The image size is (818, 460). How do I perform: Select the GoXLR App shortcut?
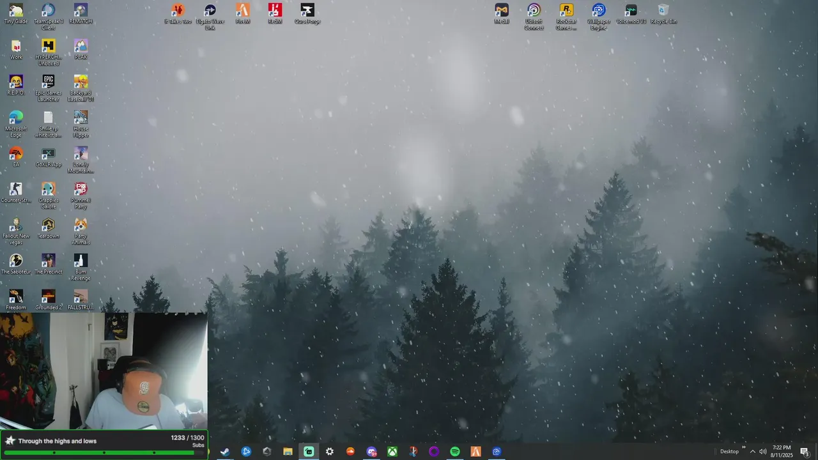[49, 157]
